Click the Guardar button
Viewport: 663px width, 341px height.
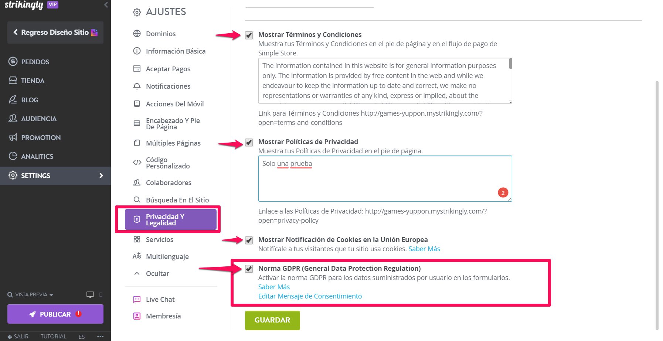pyautogui.click(x=272, y=320)
